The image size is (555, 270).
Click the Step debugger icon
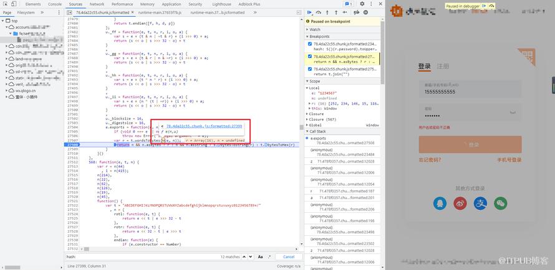click(345, 12)
